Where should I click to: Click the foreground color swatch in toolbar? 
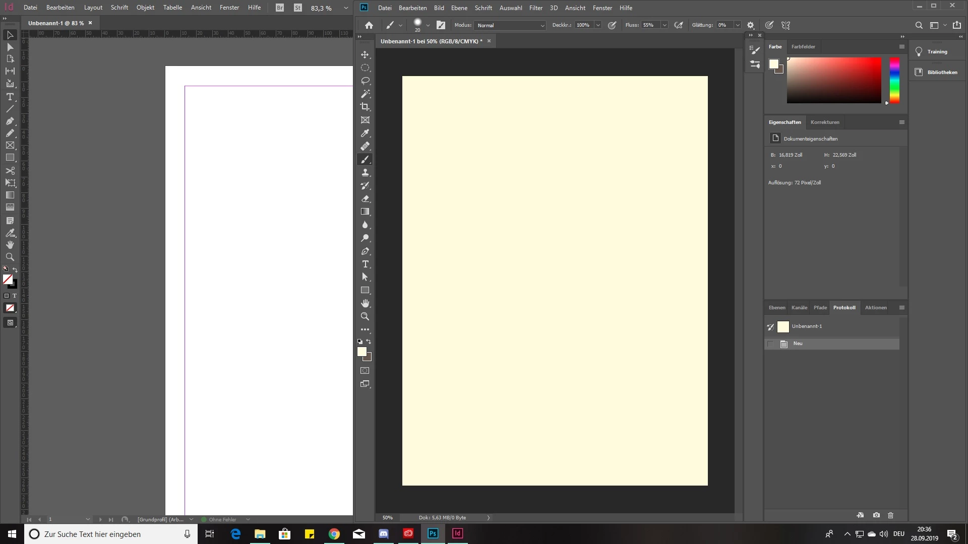pyautogui.click(x=361, y=352)
